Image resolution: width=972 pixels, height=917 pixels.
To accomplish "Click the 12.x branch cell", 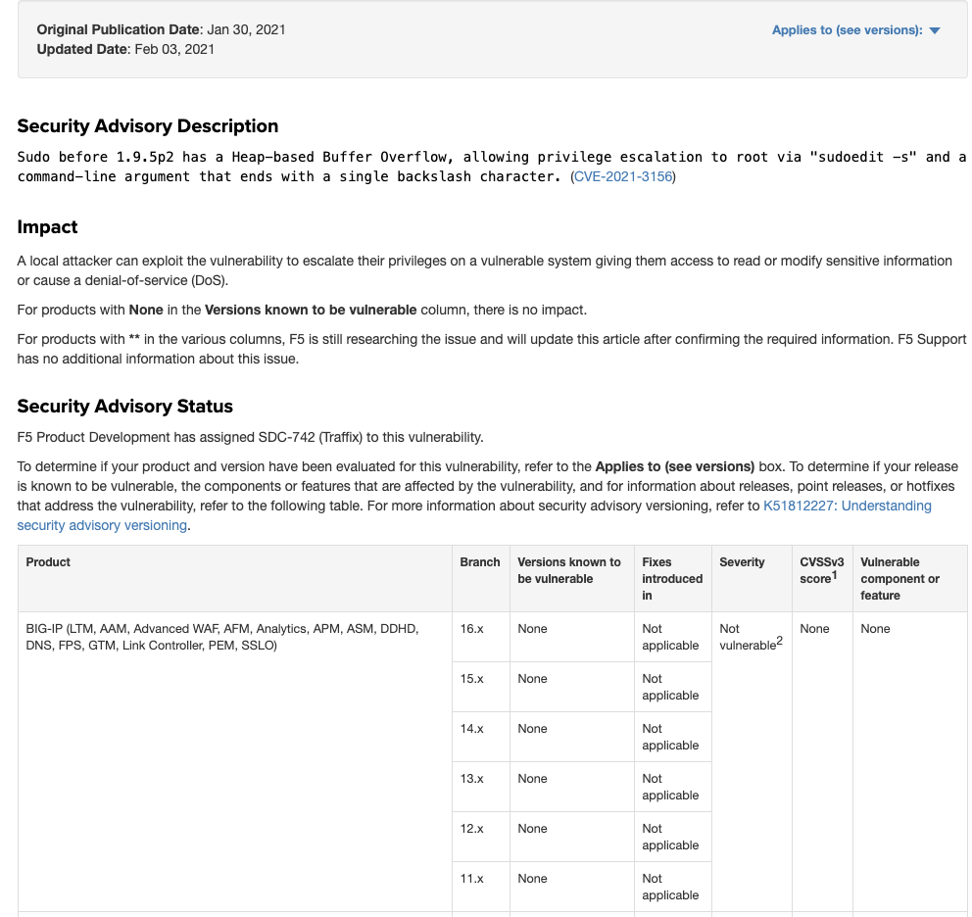I will pyautogui.click(x=480, y=837).
